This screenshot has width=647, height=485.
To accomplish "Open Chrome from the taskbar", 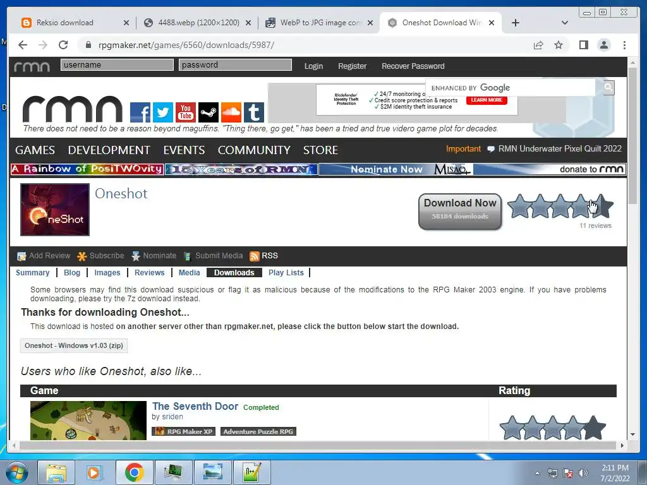I will [x=134, y=472].
